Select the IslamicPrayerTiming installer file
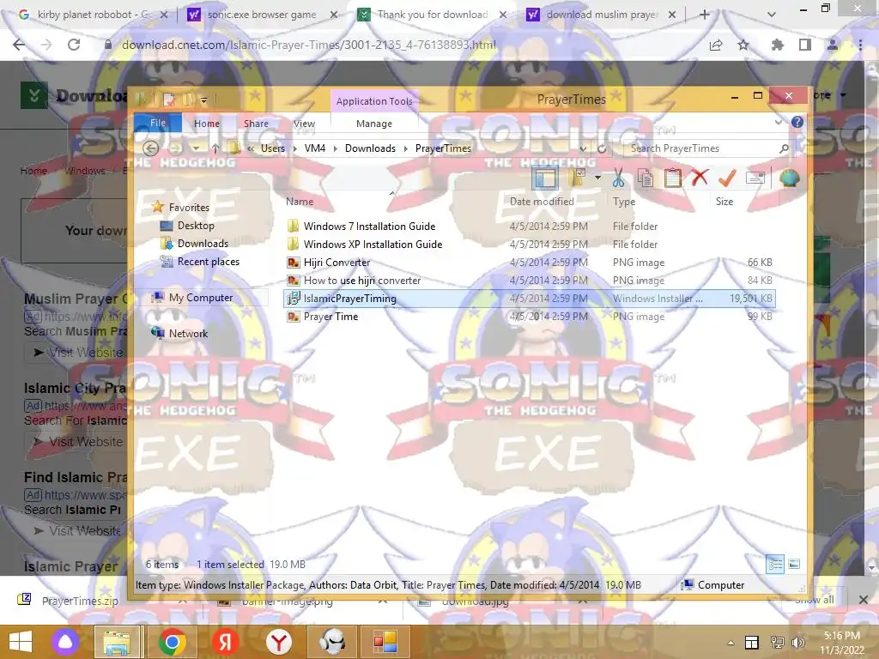 529,299
